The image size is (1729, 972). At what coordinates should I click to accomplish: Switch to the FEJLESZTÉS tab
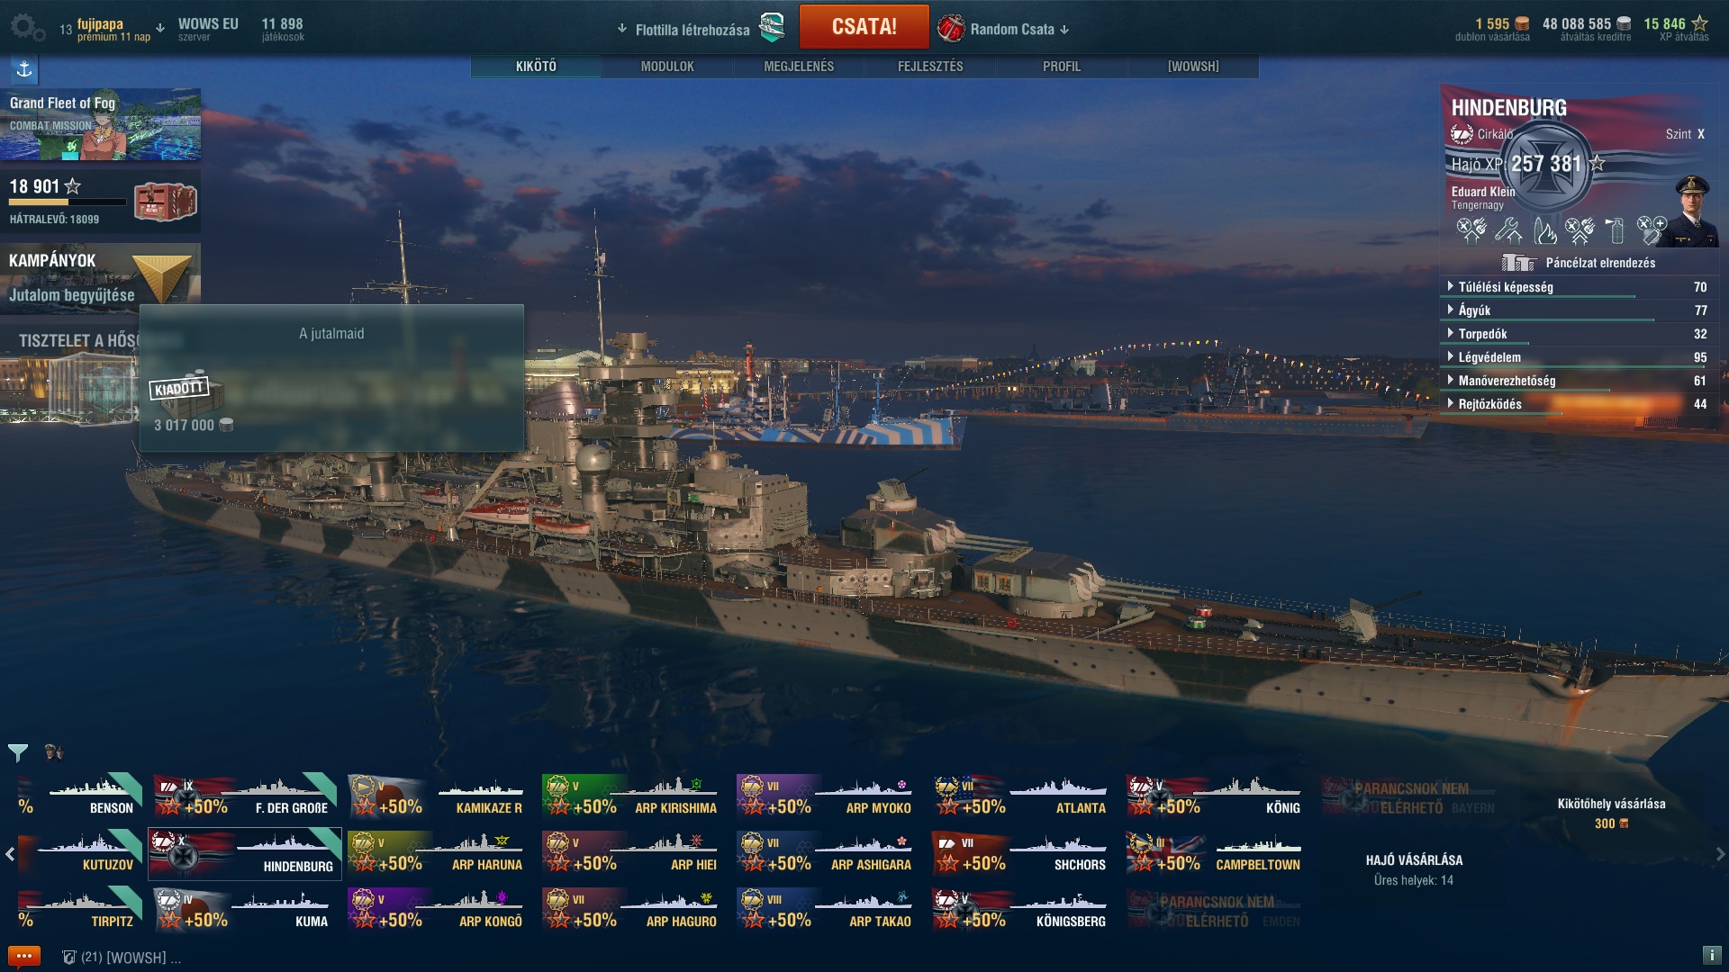point(930,67)
